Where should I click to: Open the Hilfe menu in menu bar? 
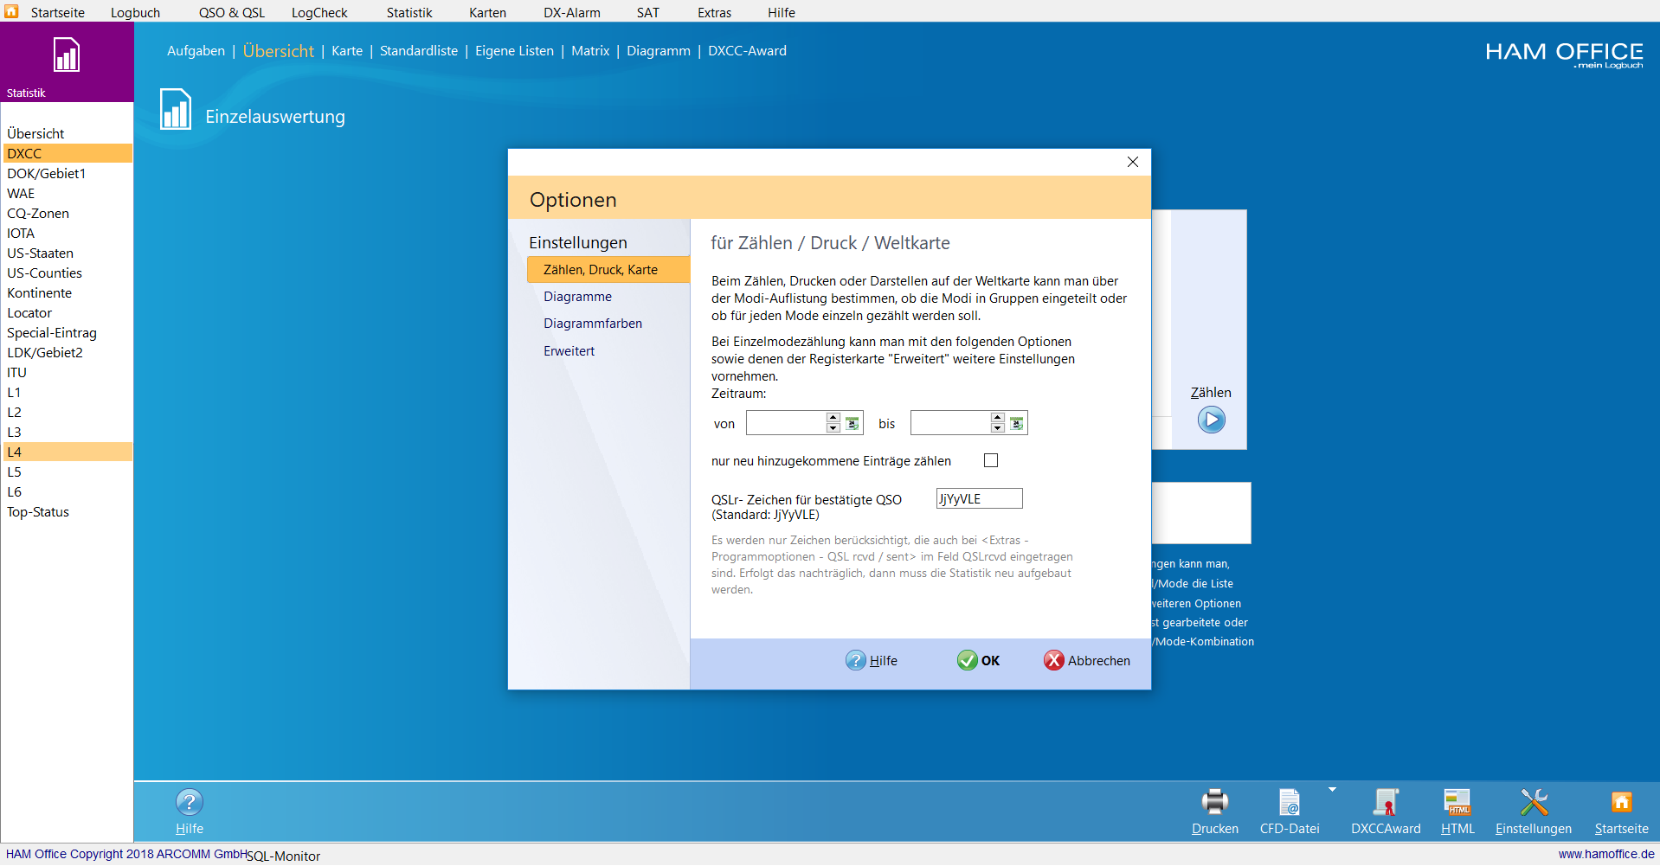(x=781, y=12)
